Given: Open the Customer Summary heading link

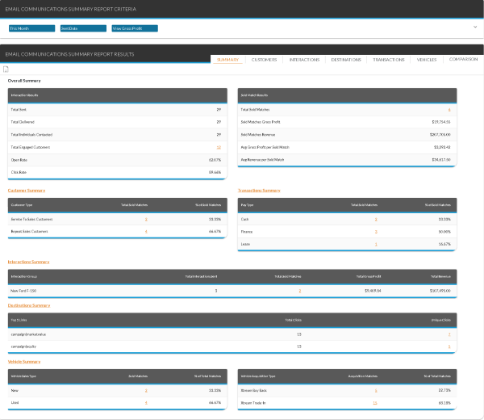Looking at the screenshot, I should tap(26, 191).
